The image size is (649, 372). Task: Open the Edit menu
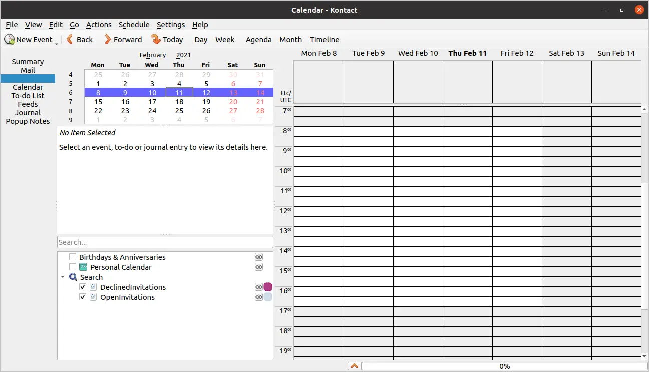coord(56,24)
